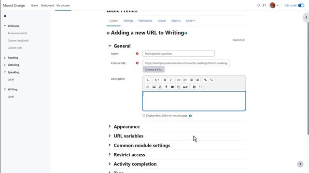Insert an unordered bullet list
309x173 pixels.
coord(179,80)
